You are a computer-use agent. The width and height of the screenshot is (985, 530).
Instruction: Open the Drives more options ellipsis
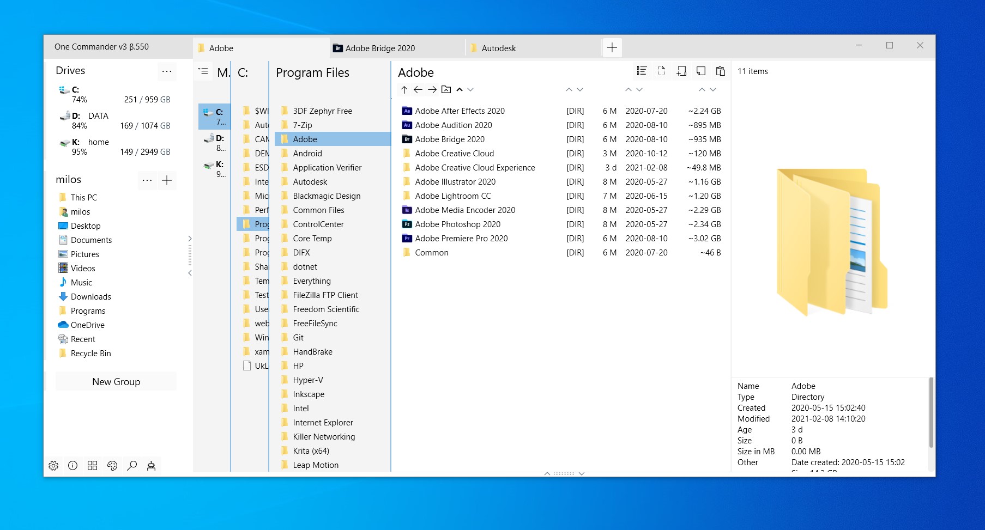tap(167, 71)
